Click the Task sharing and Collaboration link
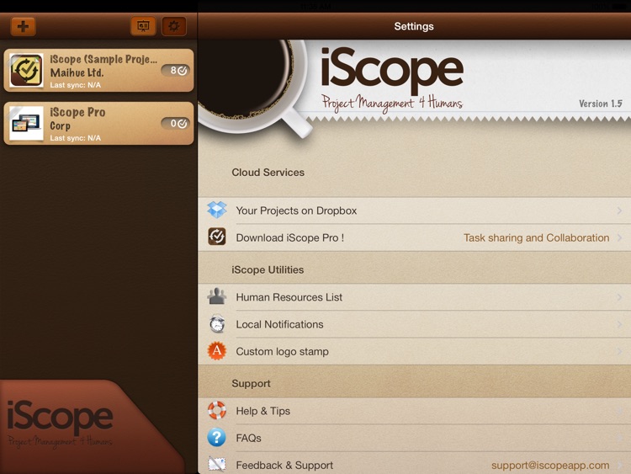Screen dimensions: 631x474 536,238
